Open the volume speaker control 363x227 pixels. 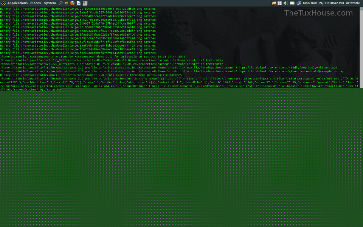pyautogui.click(x=285, y=3)
